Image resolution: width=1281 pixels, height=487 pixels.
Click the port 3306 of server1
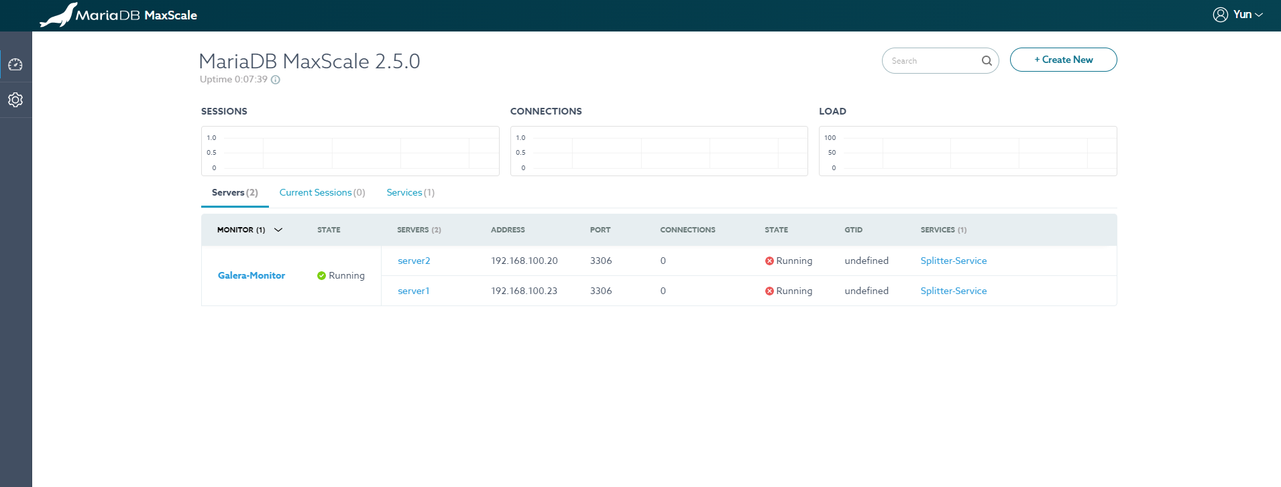[x=601, y=291]
